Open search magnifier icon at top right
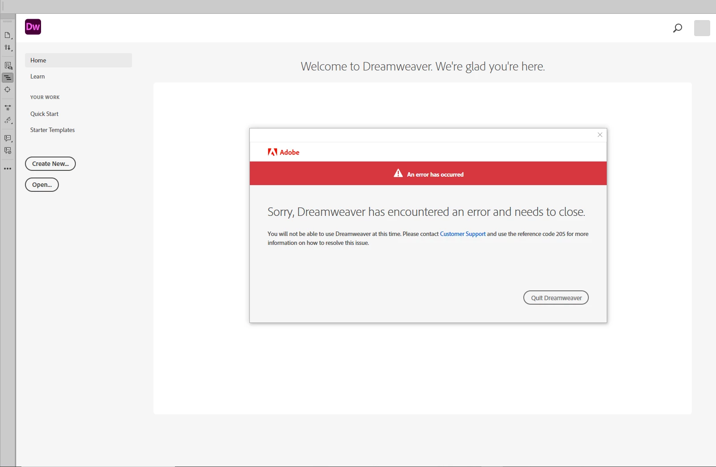This screenshot has width=716, height=467. point(678,28)
